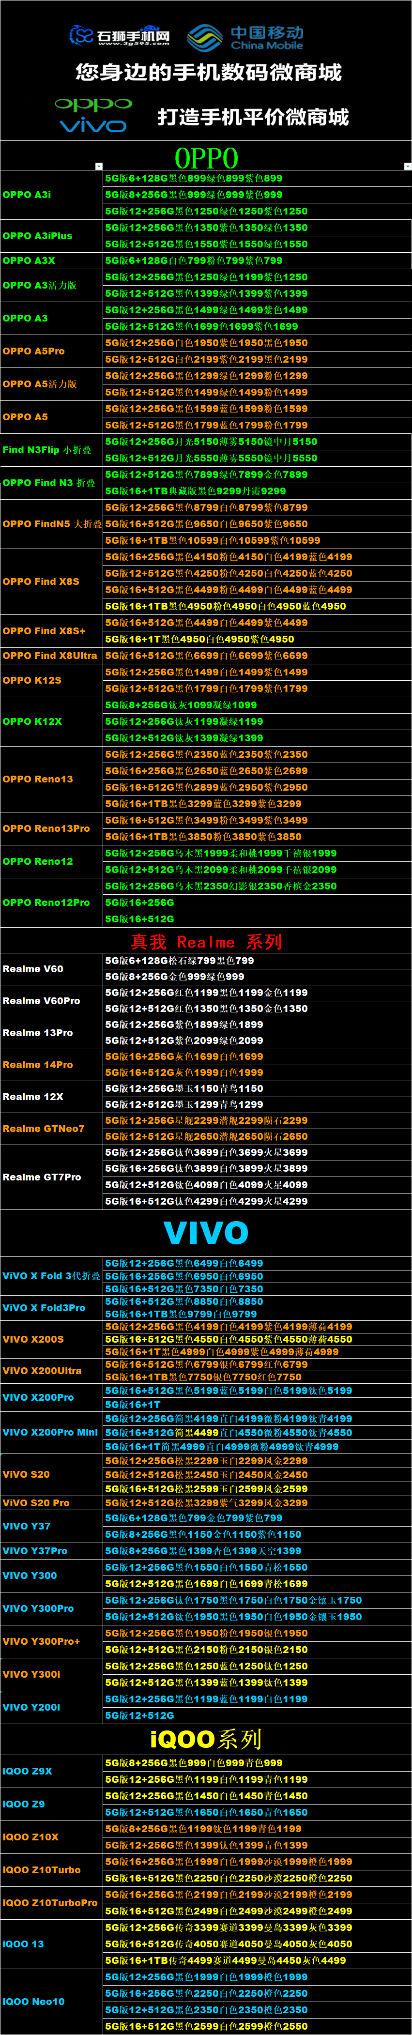The width and height of the screenshot is (412, 2035).
Task: Click the IQOO Z9X 5G版8+256G price row
Action: pyautogui.click(x=257, y=1763)
